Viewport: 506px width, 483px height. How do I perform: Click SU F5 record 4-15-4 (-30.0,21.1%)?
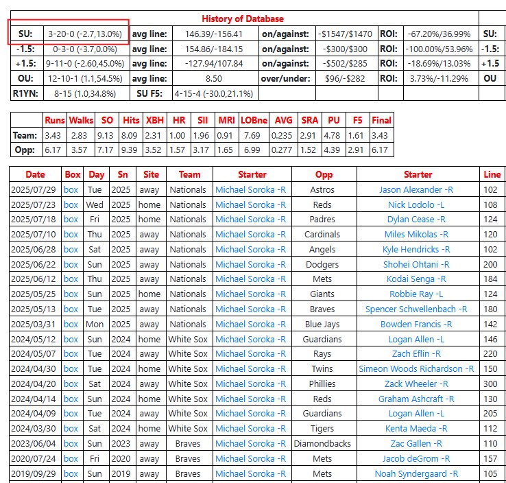point(214,93)
